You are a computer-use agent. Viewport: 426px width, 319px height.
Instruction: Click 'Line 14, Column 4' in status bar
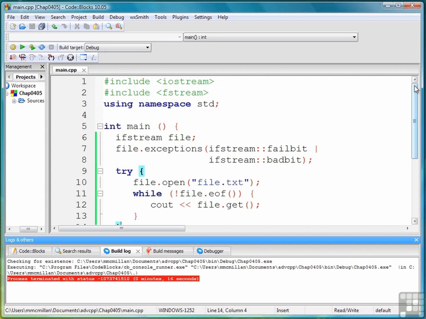tap(227, 310)
